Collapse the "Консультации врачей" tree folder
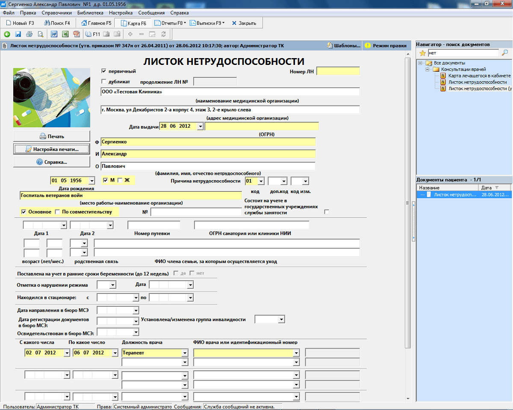The image size is (513, 410). tap(427, 69)
